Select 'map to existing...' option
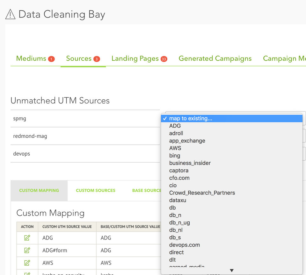Screen dimensions: 306x275 pyautogui.click(x=191, y=118)
